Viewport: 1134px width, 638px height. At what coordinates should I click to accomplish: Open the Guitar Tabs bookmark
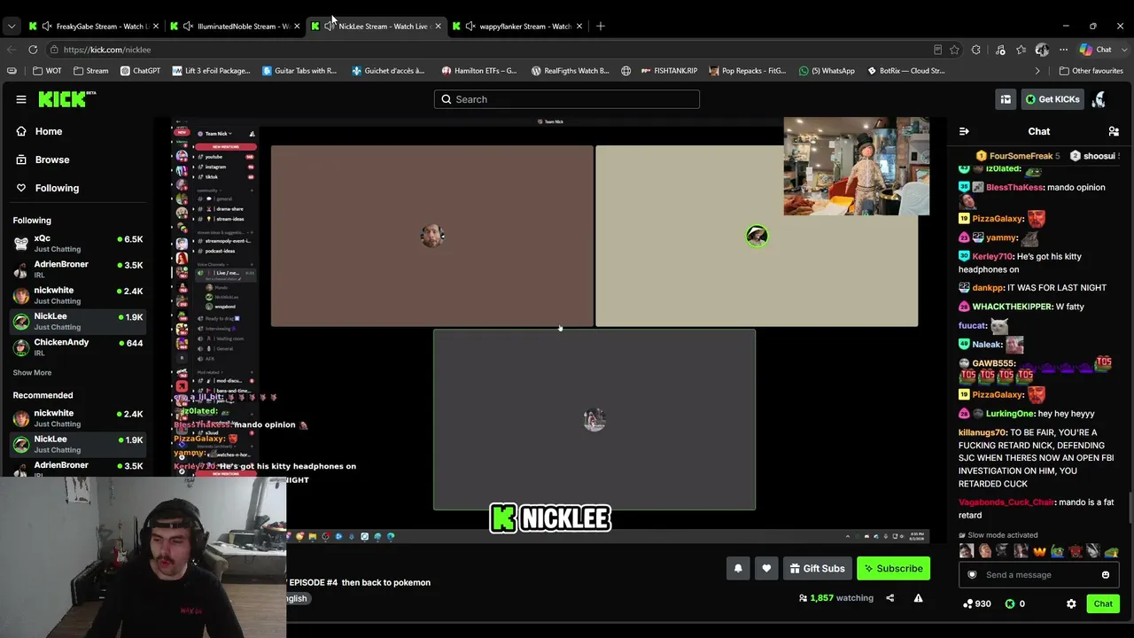(299, 71)
